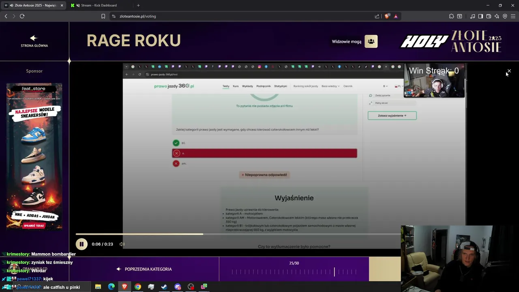Screen dimensions: 519x292
Task: Click the 0:06 / 0:23 time display
Action: click(x=102, y=244)
